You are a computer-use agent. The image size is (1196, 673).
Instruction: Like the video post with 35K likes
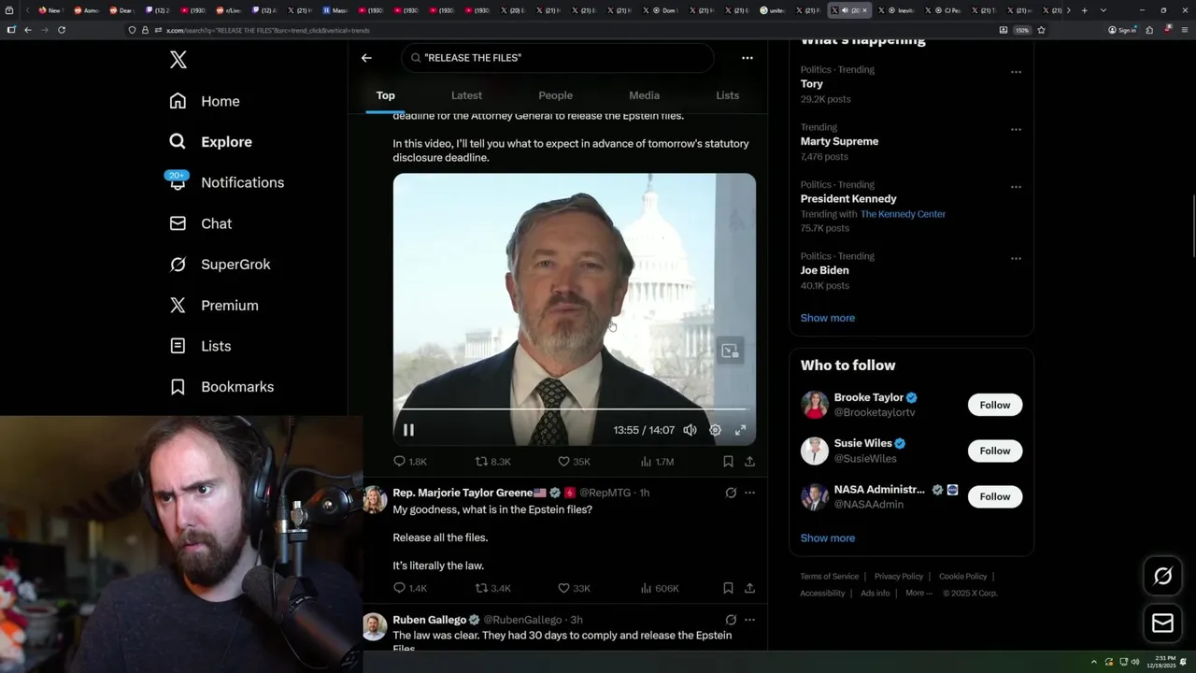click(x=574, y=462)
